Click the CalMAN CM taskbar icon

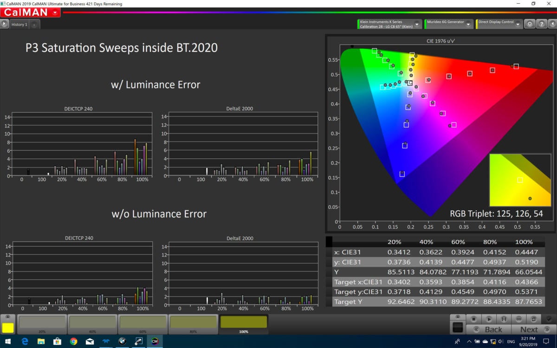pyautogui.click(x=155, y=342)
